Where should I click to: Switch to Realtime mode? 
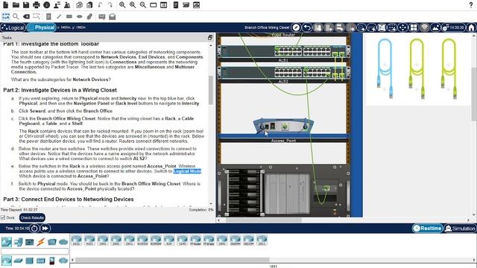point(427,229)
